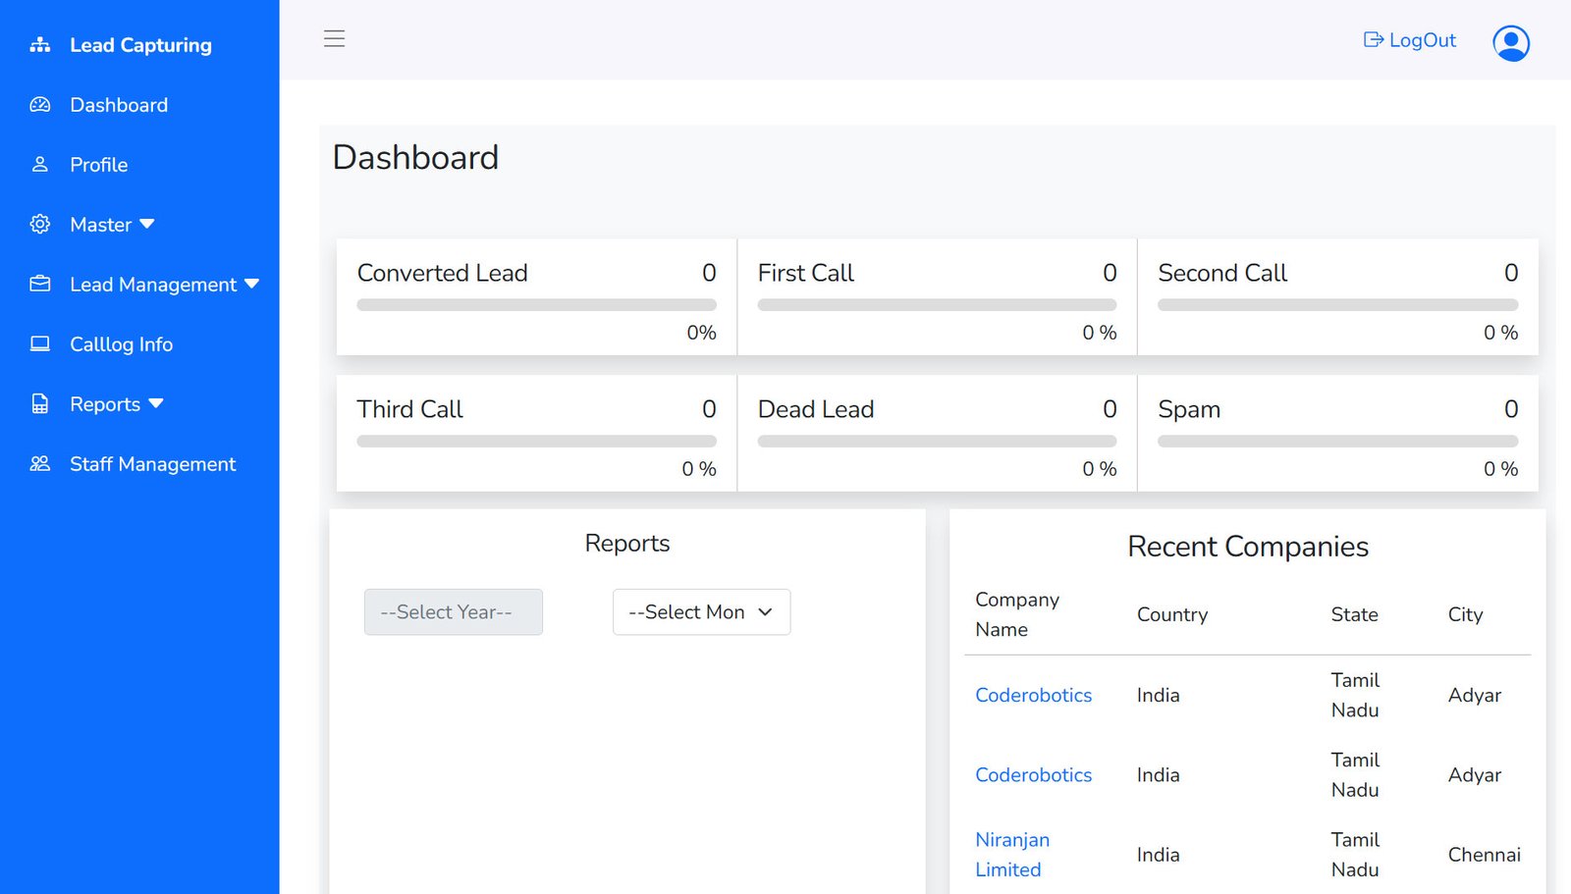Image resolution: width=1571 pixels, height=894 pixels.
Task: Click the Company Name column header
Action: (x=1017, y=614)
